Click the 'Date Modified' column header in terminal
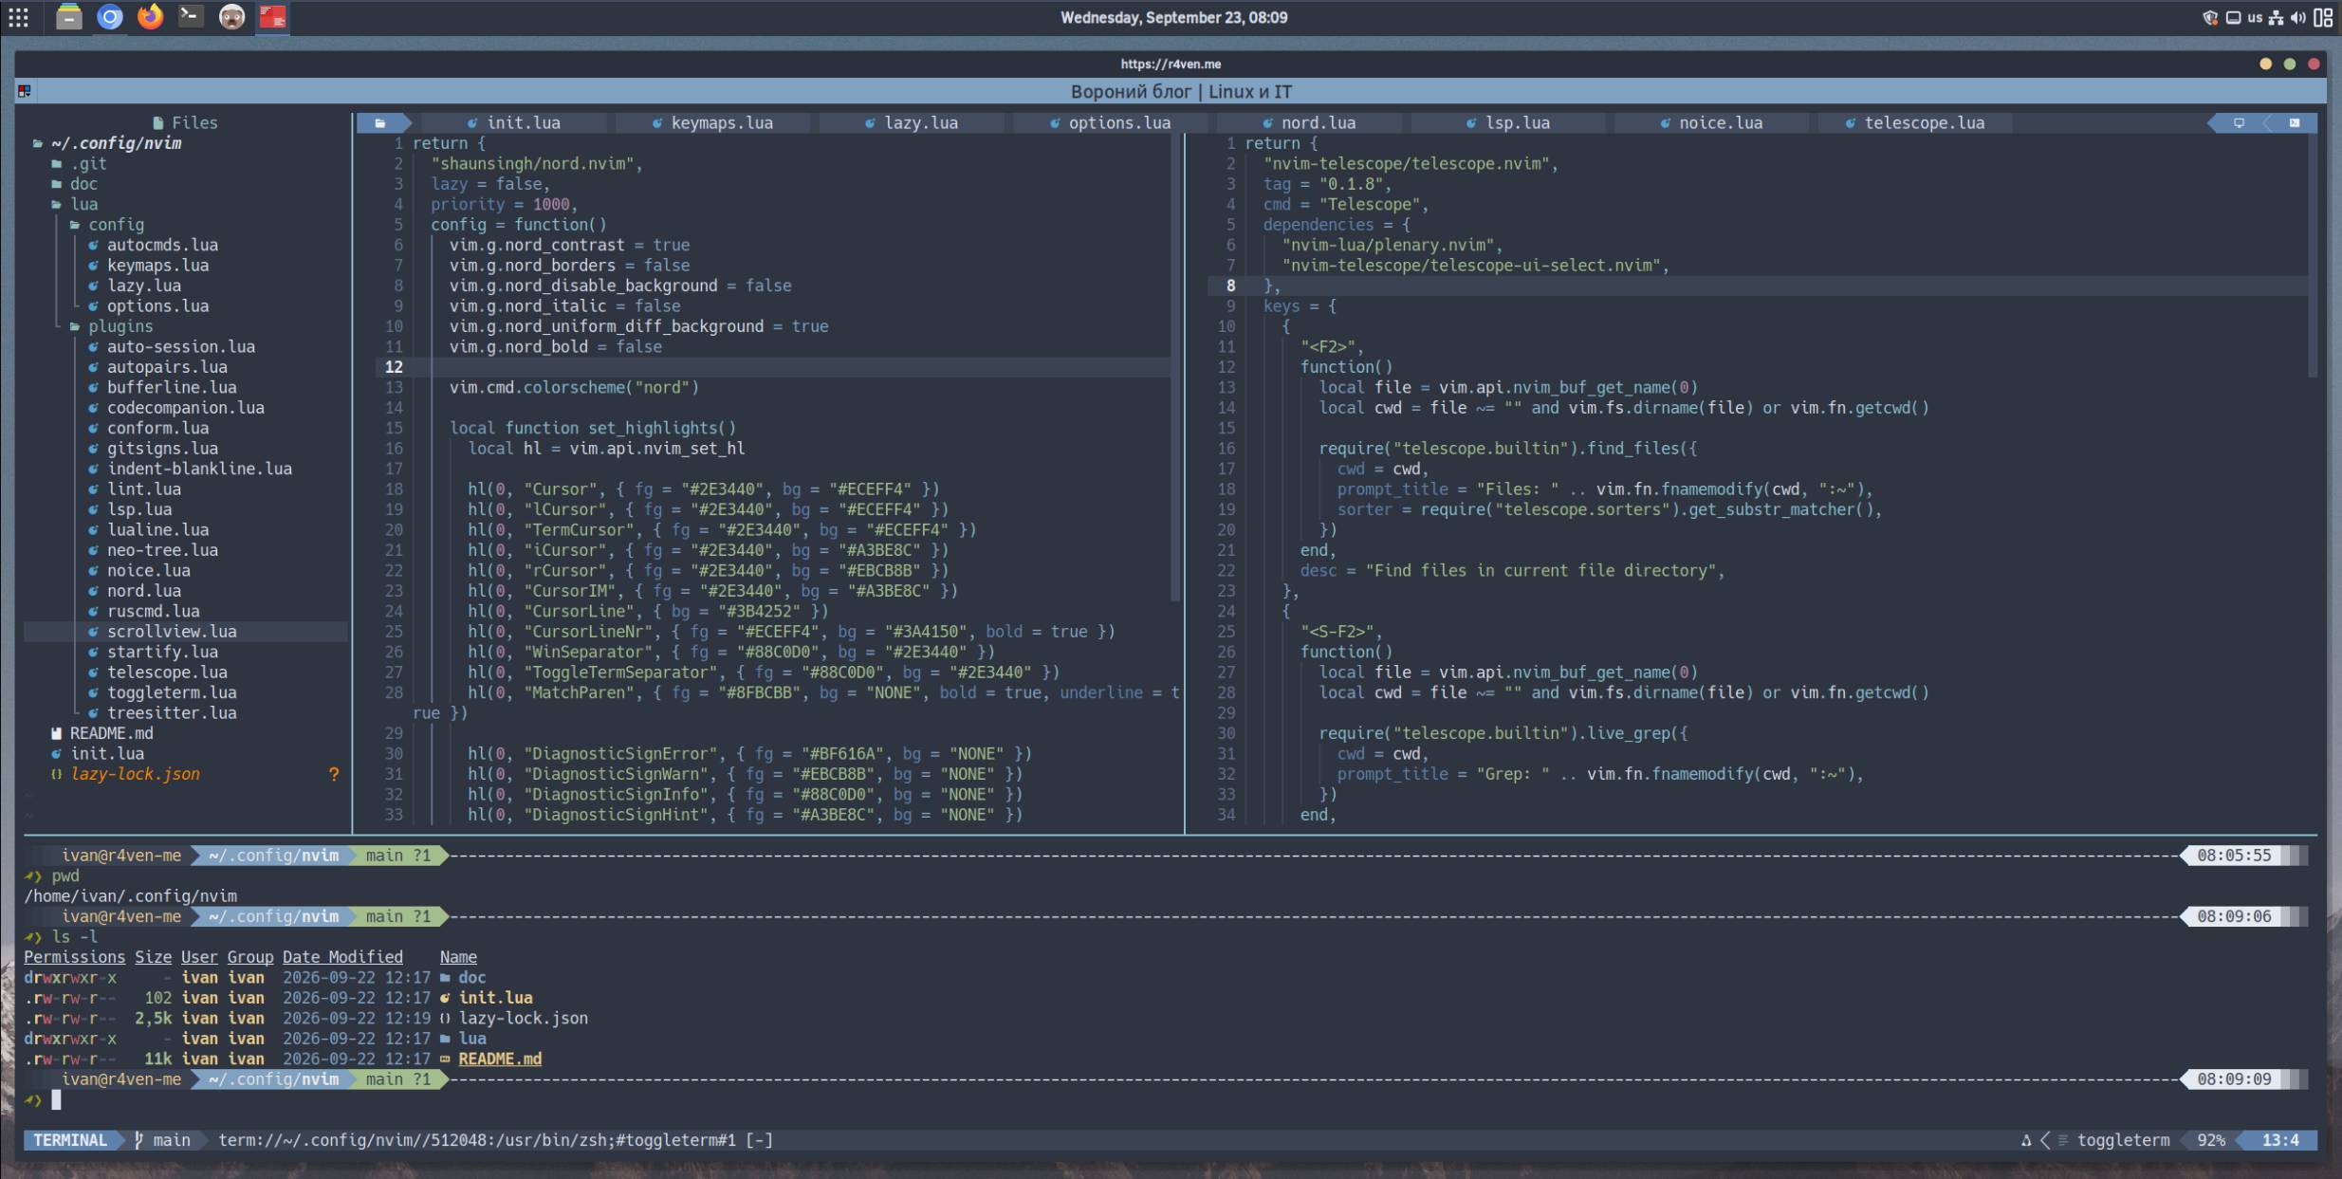 (x=342, y=957)
